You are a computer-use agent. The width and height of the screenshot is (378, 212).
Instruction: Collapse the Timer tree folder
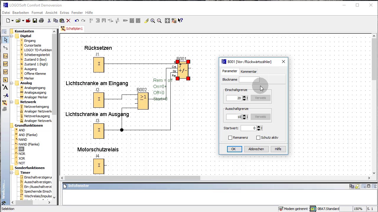(12, 173)
